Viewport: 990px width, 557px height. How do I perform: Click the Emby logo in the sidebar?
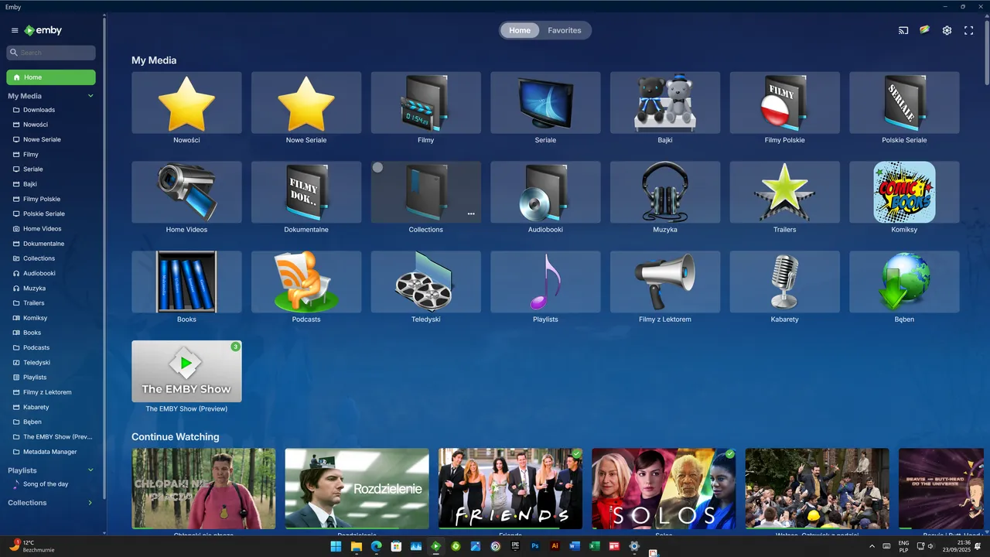tap(43, 30)
